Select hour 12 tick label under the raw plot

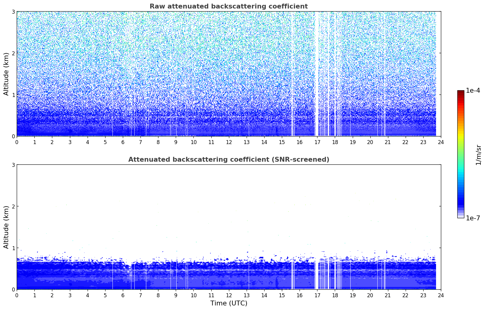pos(229,142)
